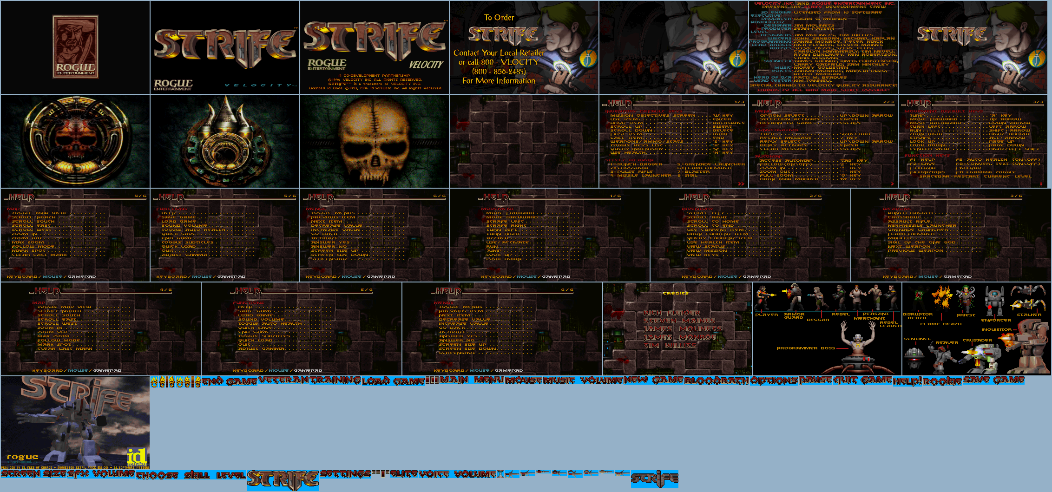Click the SCREEN SIZE label

click(x=34, y=474)
